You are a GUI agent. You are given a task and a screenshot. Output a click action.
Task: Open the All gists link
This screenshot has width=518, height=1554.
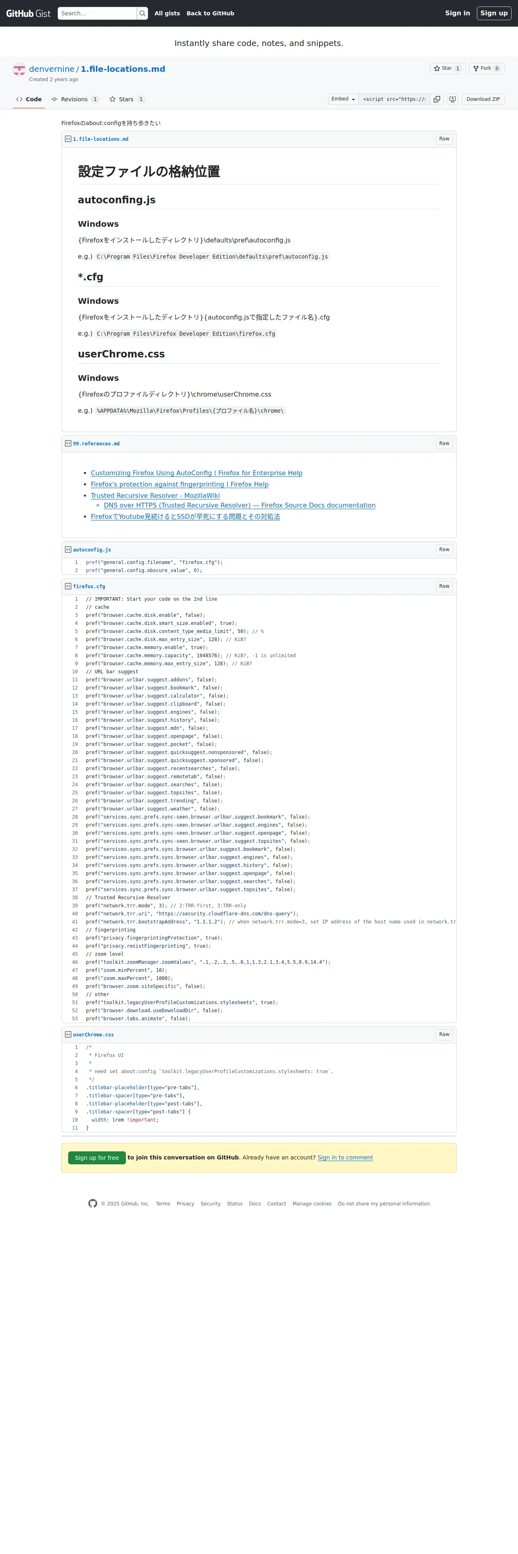click(x=167, y=13)
